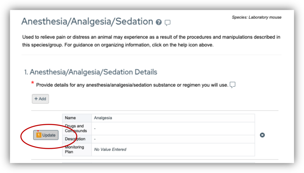Click the Add button to create a substance

(40, 99)
